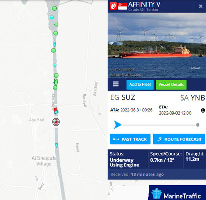This screenshot has height=200, width=206.
Task: Click the destination end dot on voyage line
Action: (x=198, y=125)
